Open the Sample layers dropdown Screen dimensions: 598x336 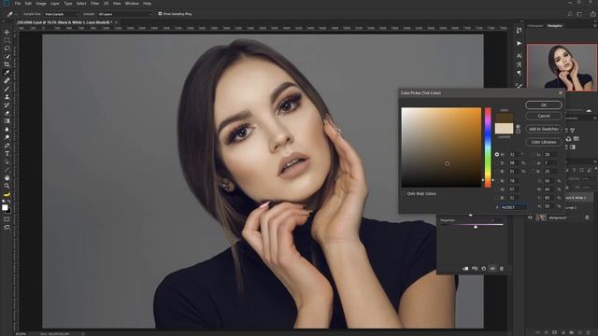pyautogui.click(x=124, y=14)
